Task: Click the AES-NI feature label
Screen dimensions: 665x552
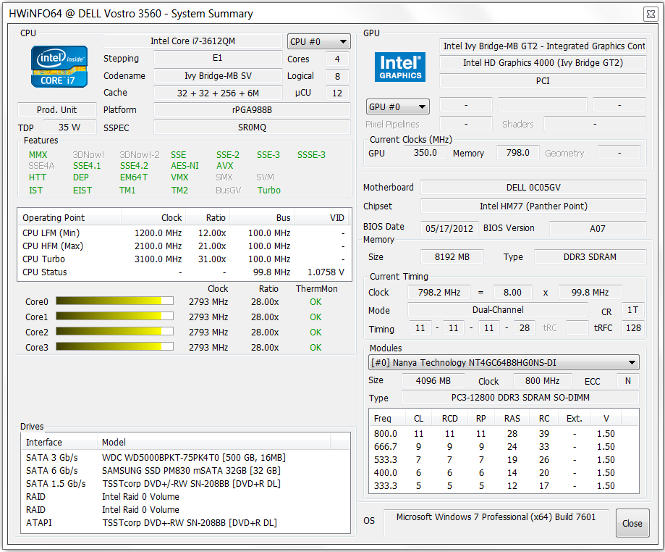Action: 185,166
